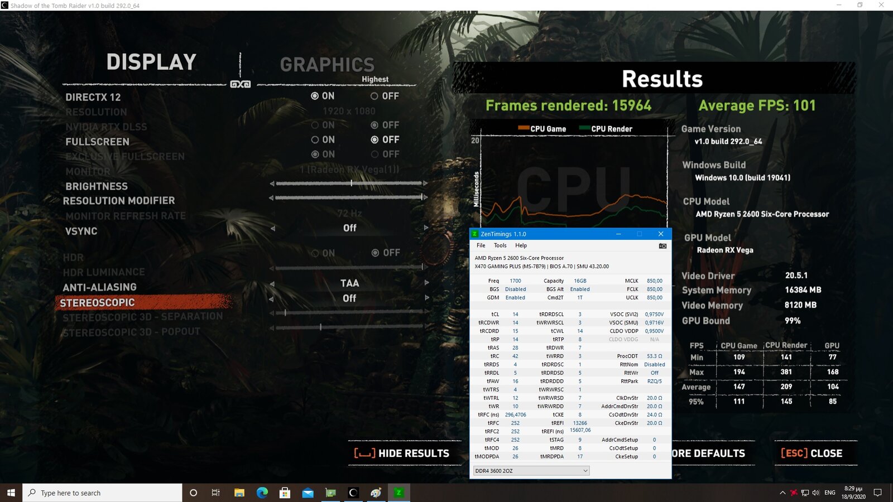Open the Paint palette taskbar icon
Image resolution: width=893 pixels, height=502 pixels.
[x=376, y=493]
